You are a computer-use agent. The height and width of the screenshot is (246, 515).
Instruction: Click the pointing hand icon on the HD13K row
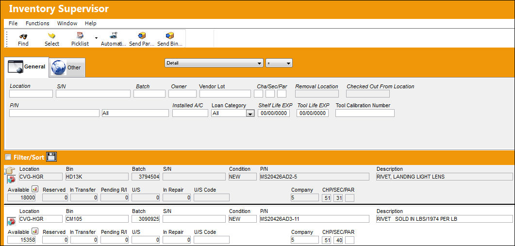coord(10,171)
